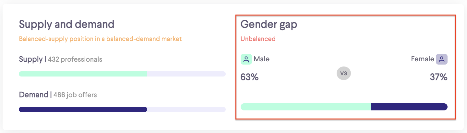
Task: Click the 63% male percentage
Action: pos(249,77)
